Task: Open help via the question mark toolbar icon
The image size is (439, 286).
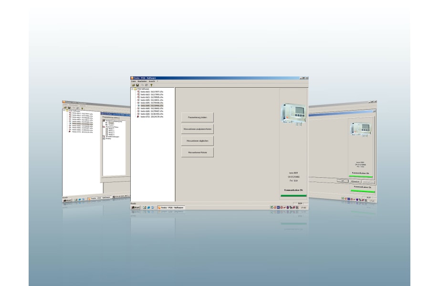Action: pos(151,85)
